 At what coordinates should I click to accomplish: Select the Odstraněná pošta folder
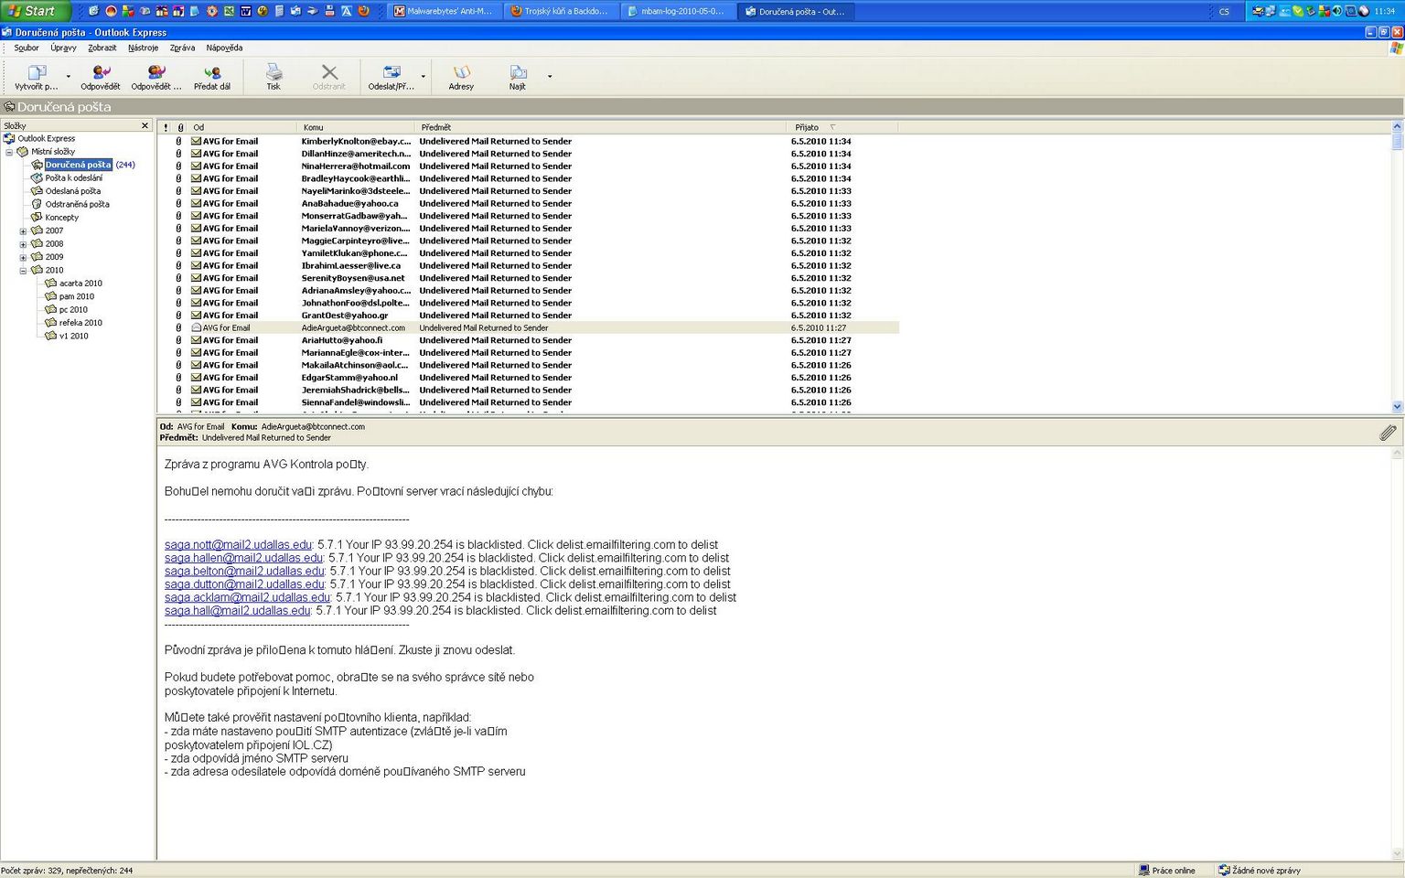[78, 205]
